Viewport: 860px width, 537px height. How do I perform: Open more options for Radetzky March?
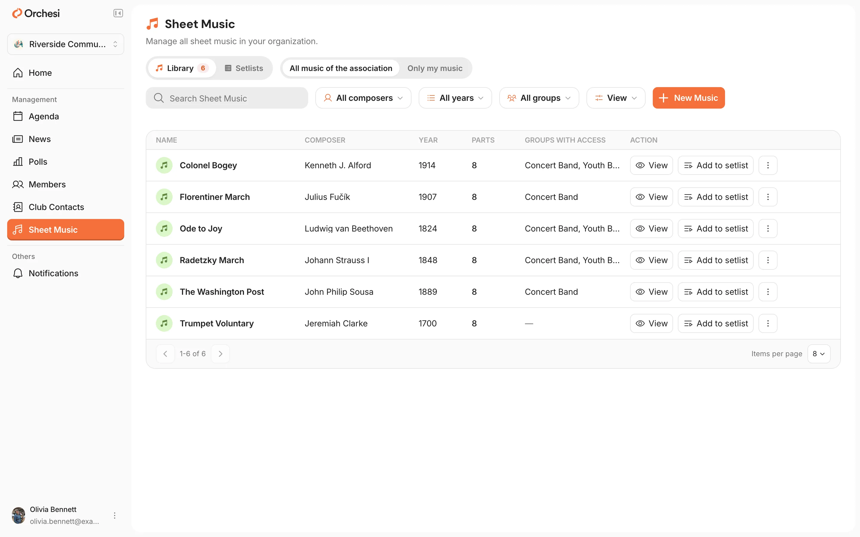(x=768, y=260)
